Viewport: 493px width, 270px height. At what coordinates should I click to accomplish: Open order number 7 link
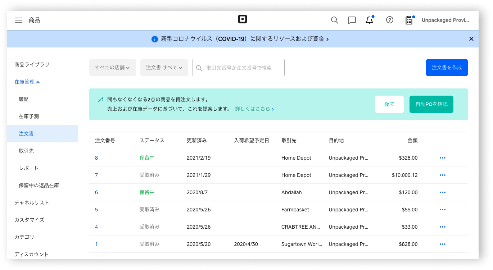[96, 175]
